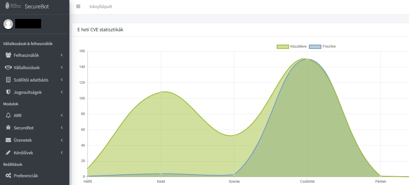Toggle Frissítve dataset in chart legend
This screenshot has width=409, height=185.
coord(322,46)
